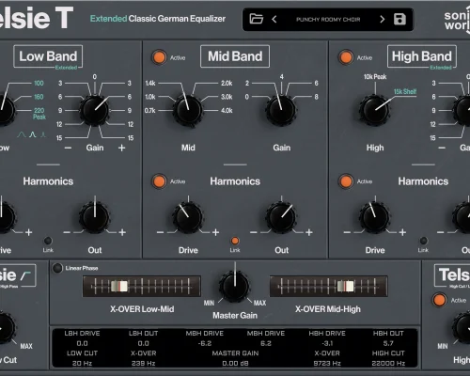Click the Low Band Gain knob
470x376 pixels.
[x=94, y=110]
